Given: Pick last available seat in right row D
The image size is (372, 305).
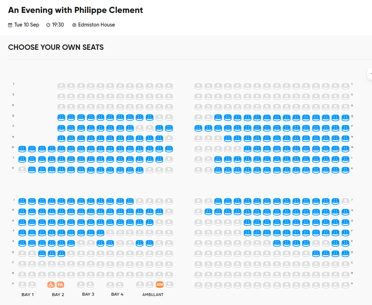Looking at the screenshot, I should (345, 254).
